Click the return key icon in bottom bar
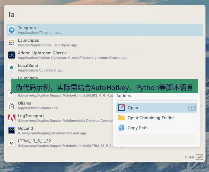209x172 pixels. point(199,157)
